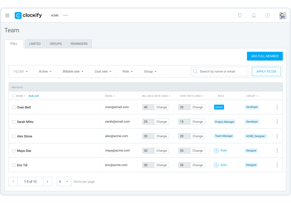Open the notifications bell
The image size is (291, 203).
coord(254,15)
